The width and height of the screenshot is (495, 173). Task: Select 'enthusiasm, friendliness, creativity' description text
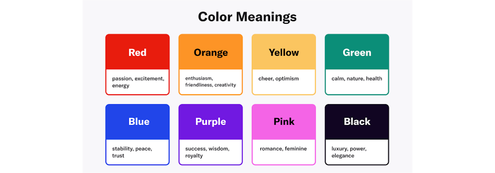click(x=210, y=82)
